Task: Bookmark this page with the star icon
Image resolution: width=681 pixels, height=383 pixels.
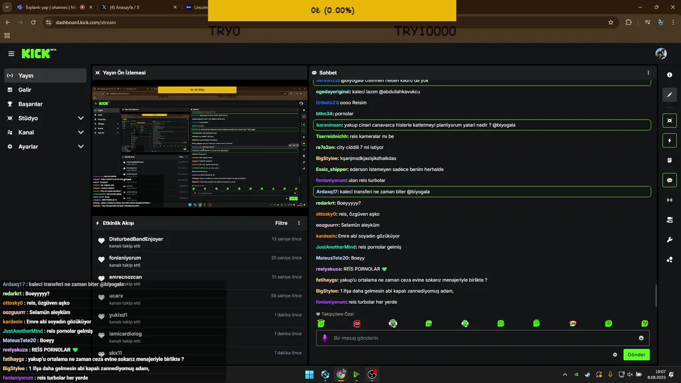Action: coord(611,22)
